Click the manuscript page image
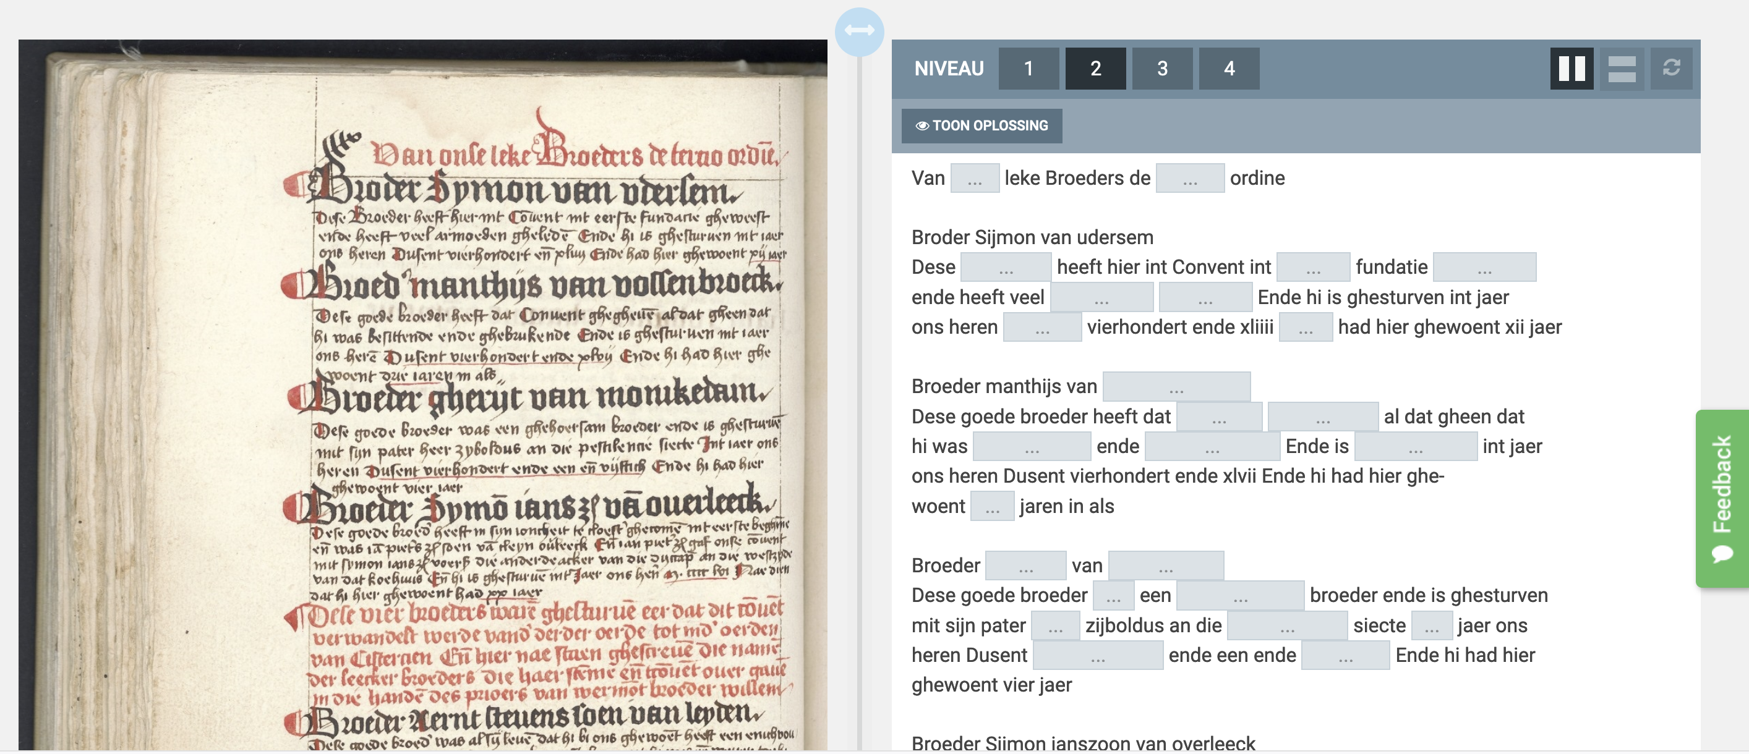Screen dimensions: 1749x754 [422, 395]
